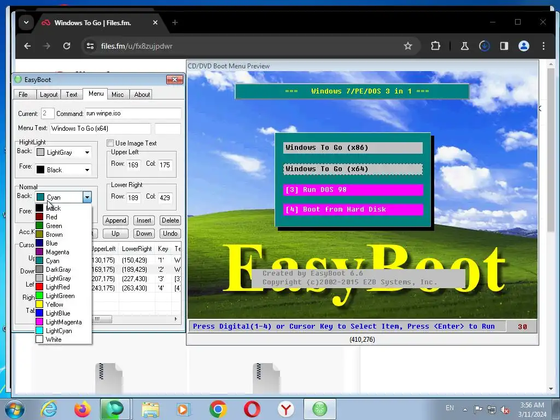Select Boot from Hard Disk preview item

click(x=354, y=209)
